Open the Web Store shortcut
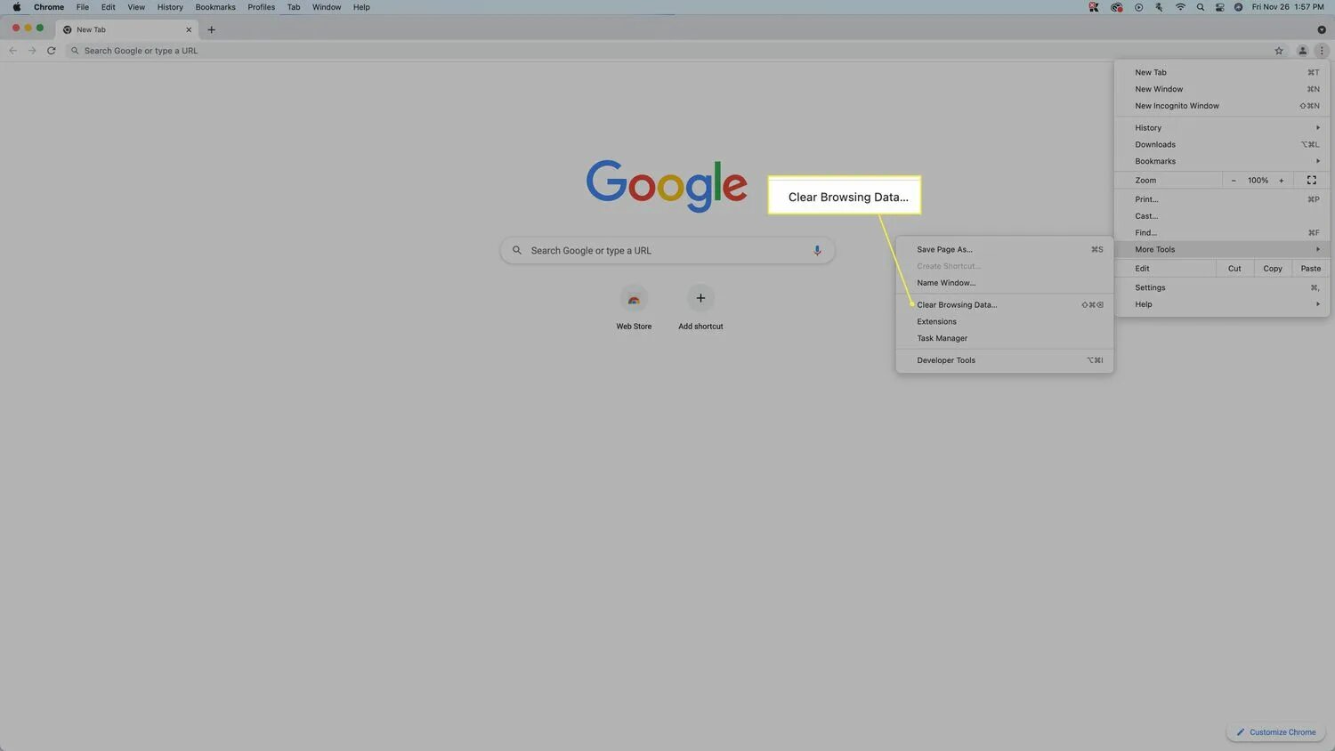The height and width of the screenshot is (751, 1335). tap(634, 308)
